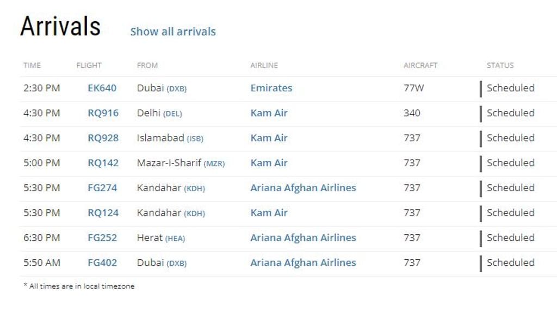Click the Kam Air link for RQ124

coord(268,213)
